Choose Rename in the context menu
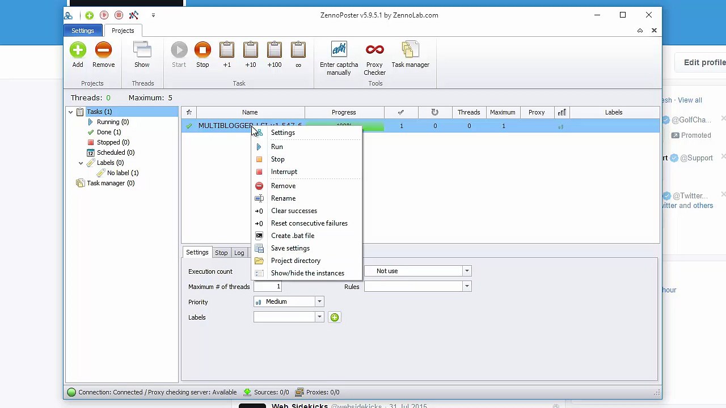 [306, 198]
